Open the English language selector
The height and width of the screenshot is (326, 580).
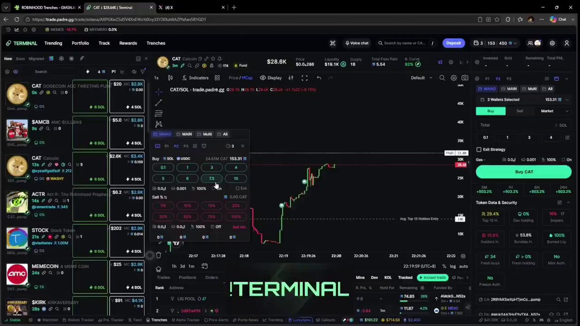(x=564, y=320)
